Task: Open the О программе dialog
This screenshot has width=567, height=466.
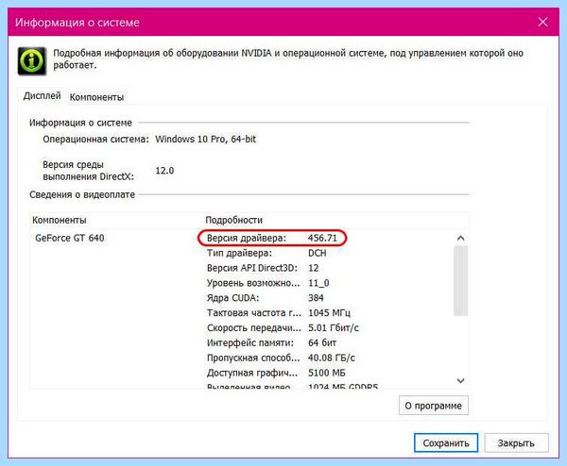Action: coord(433,406)
